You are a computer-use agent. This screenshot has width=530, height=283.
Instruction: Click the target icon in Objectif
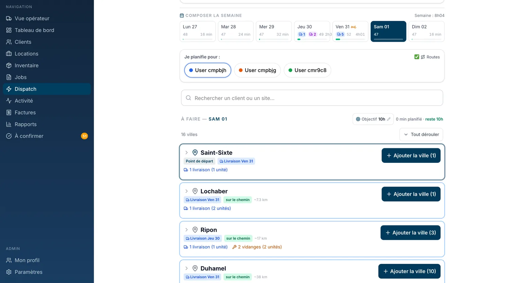click(x=358, y=119)
